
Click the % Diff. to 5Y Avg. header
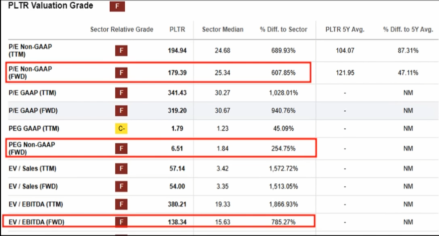408,30
